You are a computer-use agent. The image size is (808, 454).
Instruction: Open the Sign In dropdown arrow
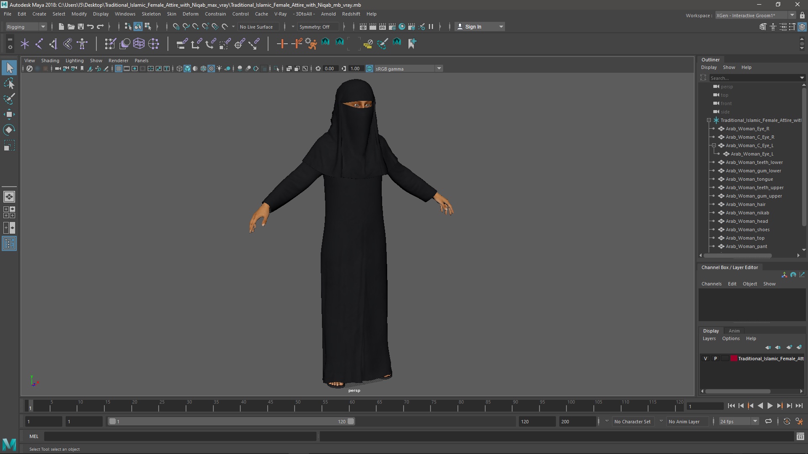(501, 26)
